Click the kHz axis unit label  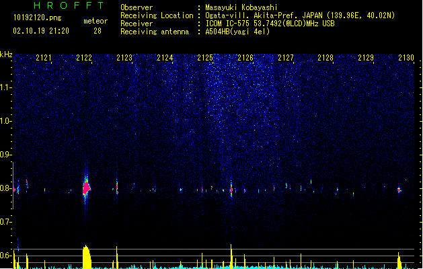click(x=6, y=54)
